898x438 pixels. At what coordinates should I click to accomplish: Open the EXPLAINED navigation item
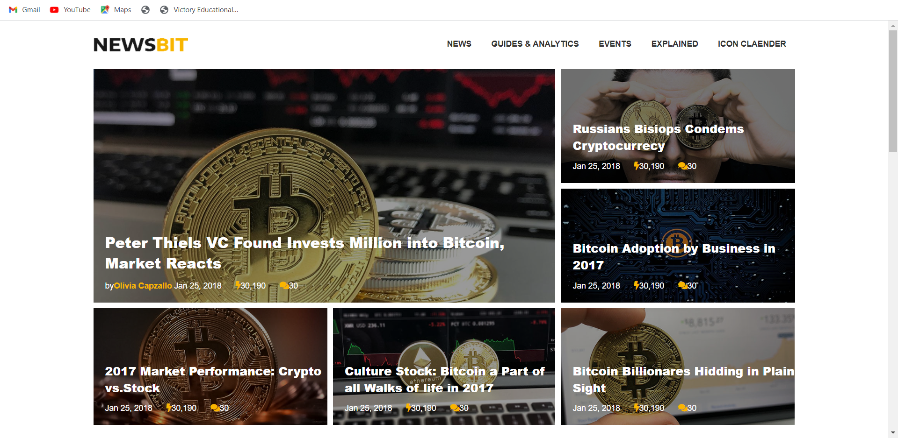[674, 44]
